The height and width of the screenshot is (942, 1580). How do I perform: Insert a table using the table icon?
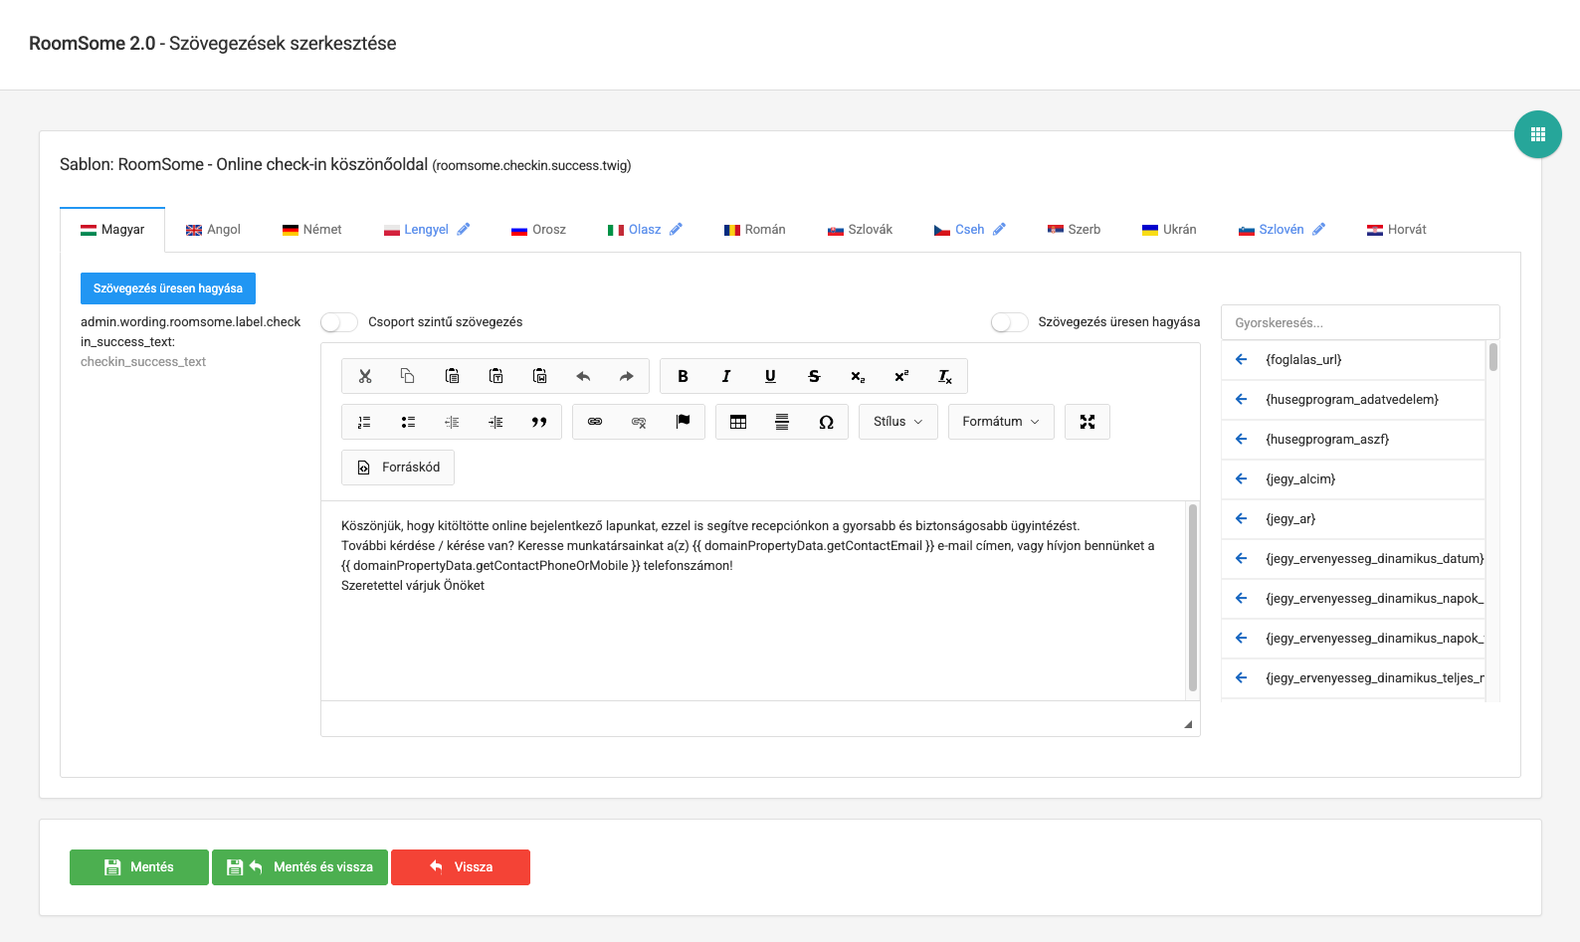[738, 422]
